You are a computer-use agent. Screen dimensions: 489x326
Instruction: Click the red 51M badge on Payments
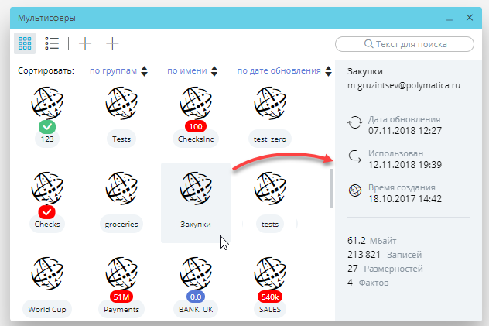pos(121,297)
